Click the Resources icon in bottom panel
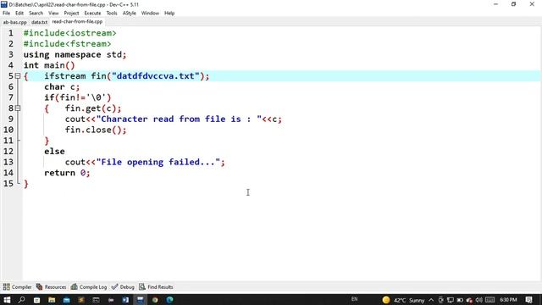The height and width of the screenshot is (305, 542). (x=40, y=287)
